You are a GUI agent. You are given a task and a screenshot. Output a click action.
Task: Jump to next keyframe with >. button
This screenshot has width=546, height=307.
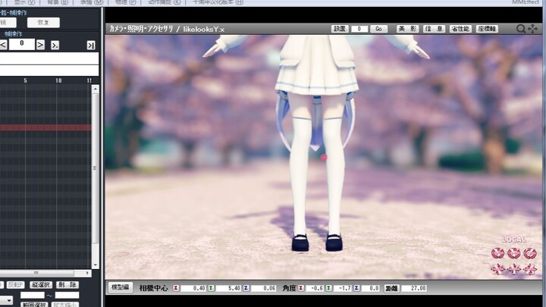(55, 45)
